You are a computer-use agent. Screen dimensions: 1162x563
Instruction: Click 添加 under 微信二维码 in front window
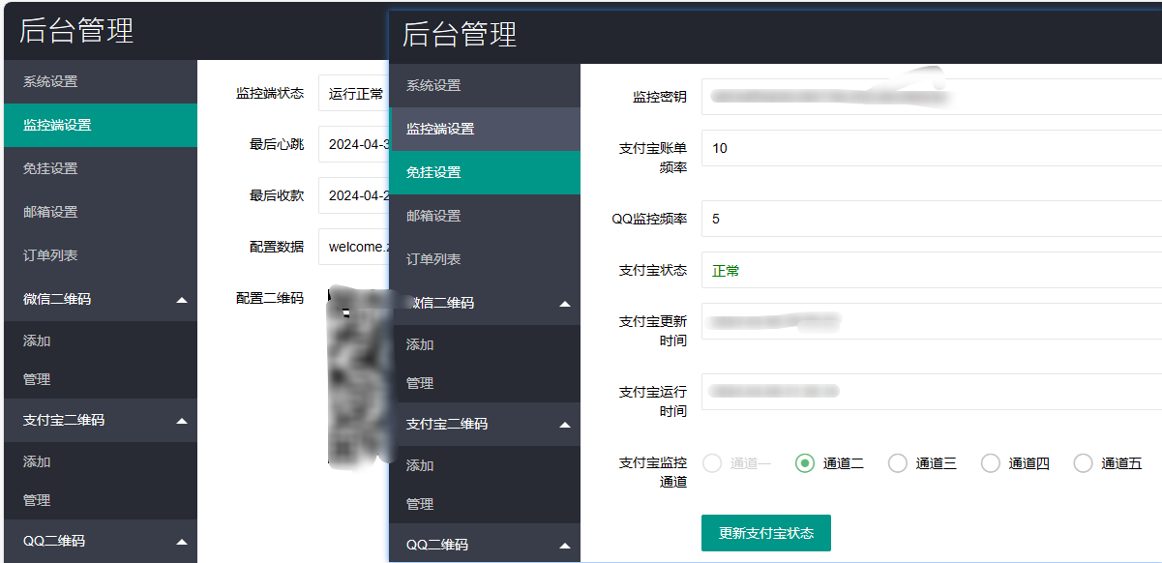click(485, 344)
